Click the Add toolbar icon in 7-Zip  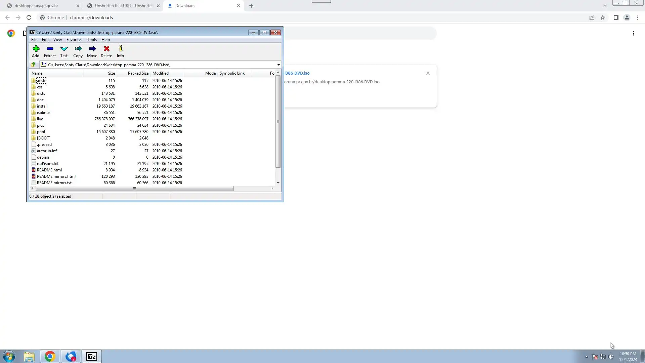click(36, 51)
